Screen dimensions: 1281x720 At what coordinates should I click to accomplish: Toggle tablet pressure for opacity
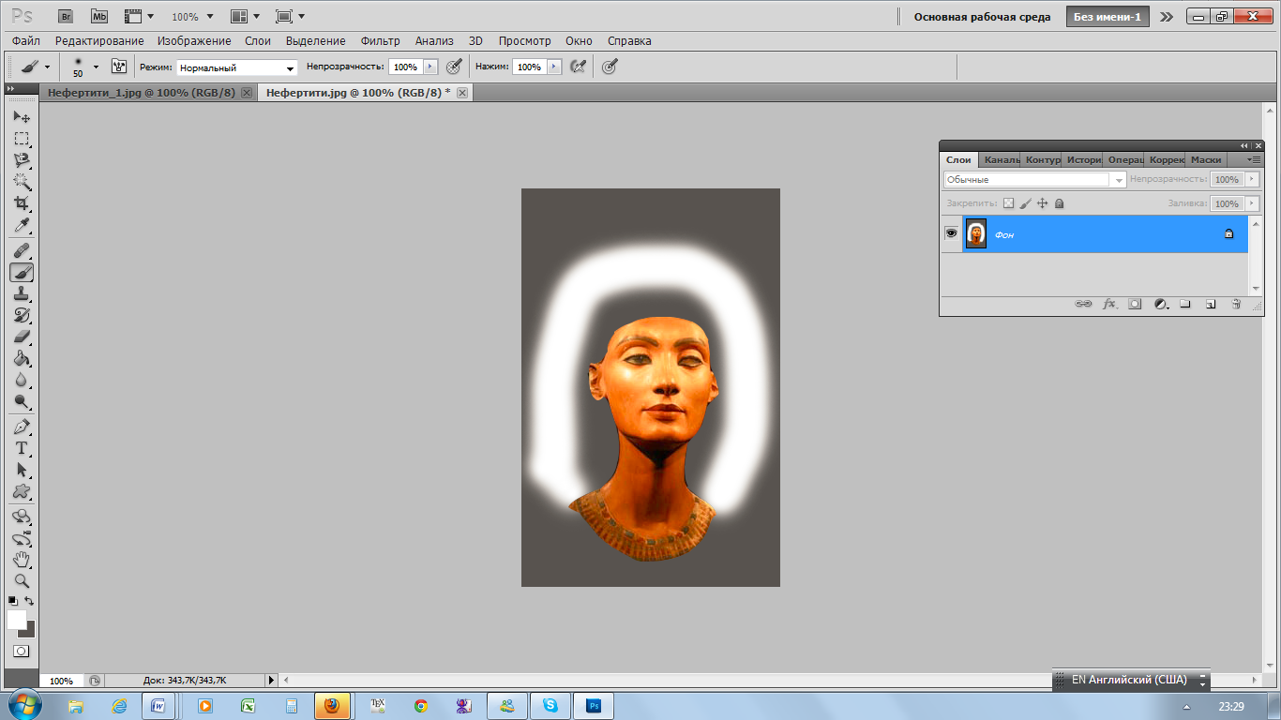click(454, 67)
